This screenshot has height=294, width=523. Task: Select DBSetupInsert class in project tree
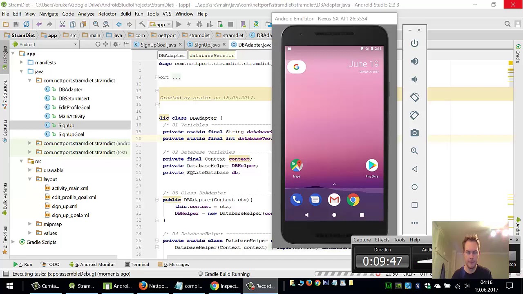point(74,98)
